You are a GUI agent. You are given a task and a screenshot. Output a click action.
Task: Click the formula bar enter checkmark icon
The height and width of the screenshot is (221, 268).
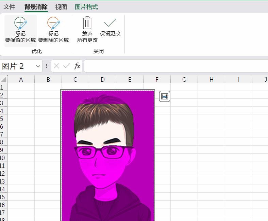67,66
